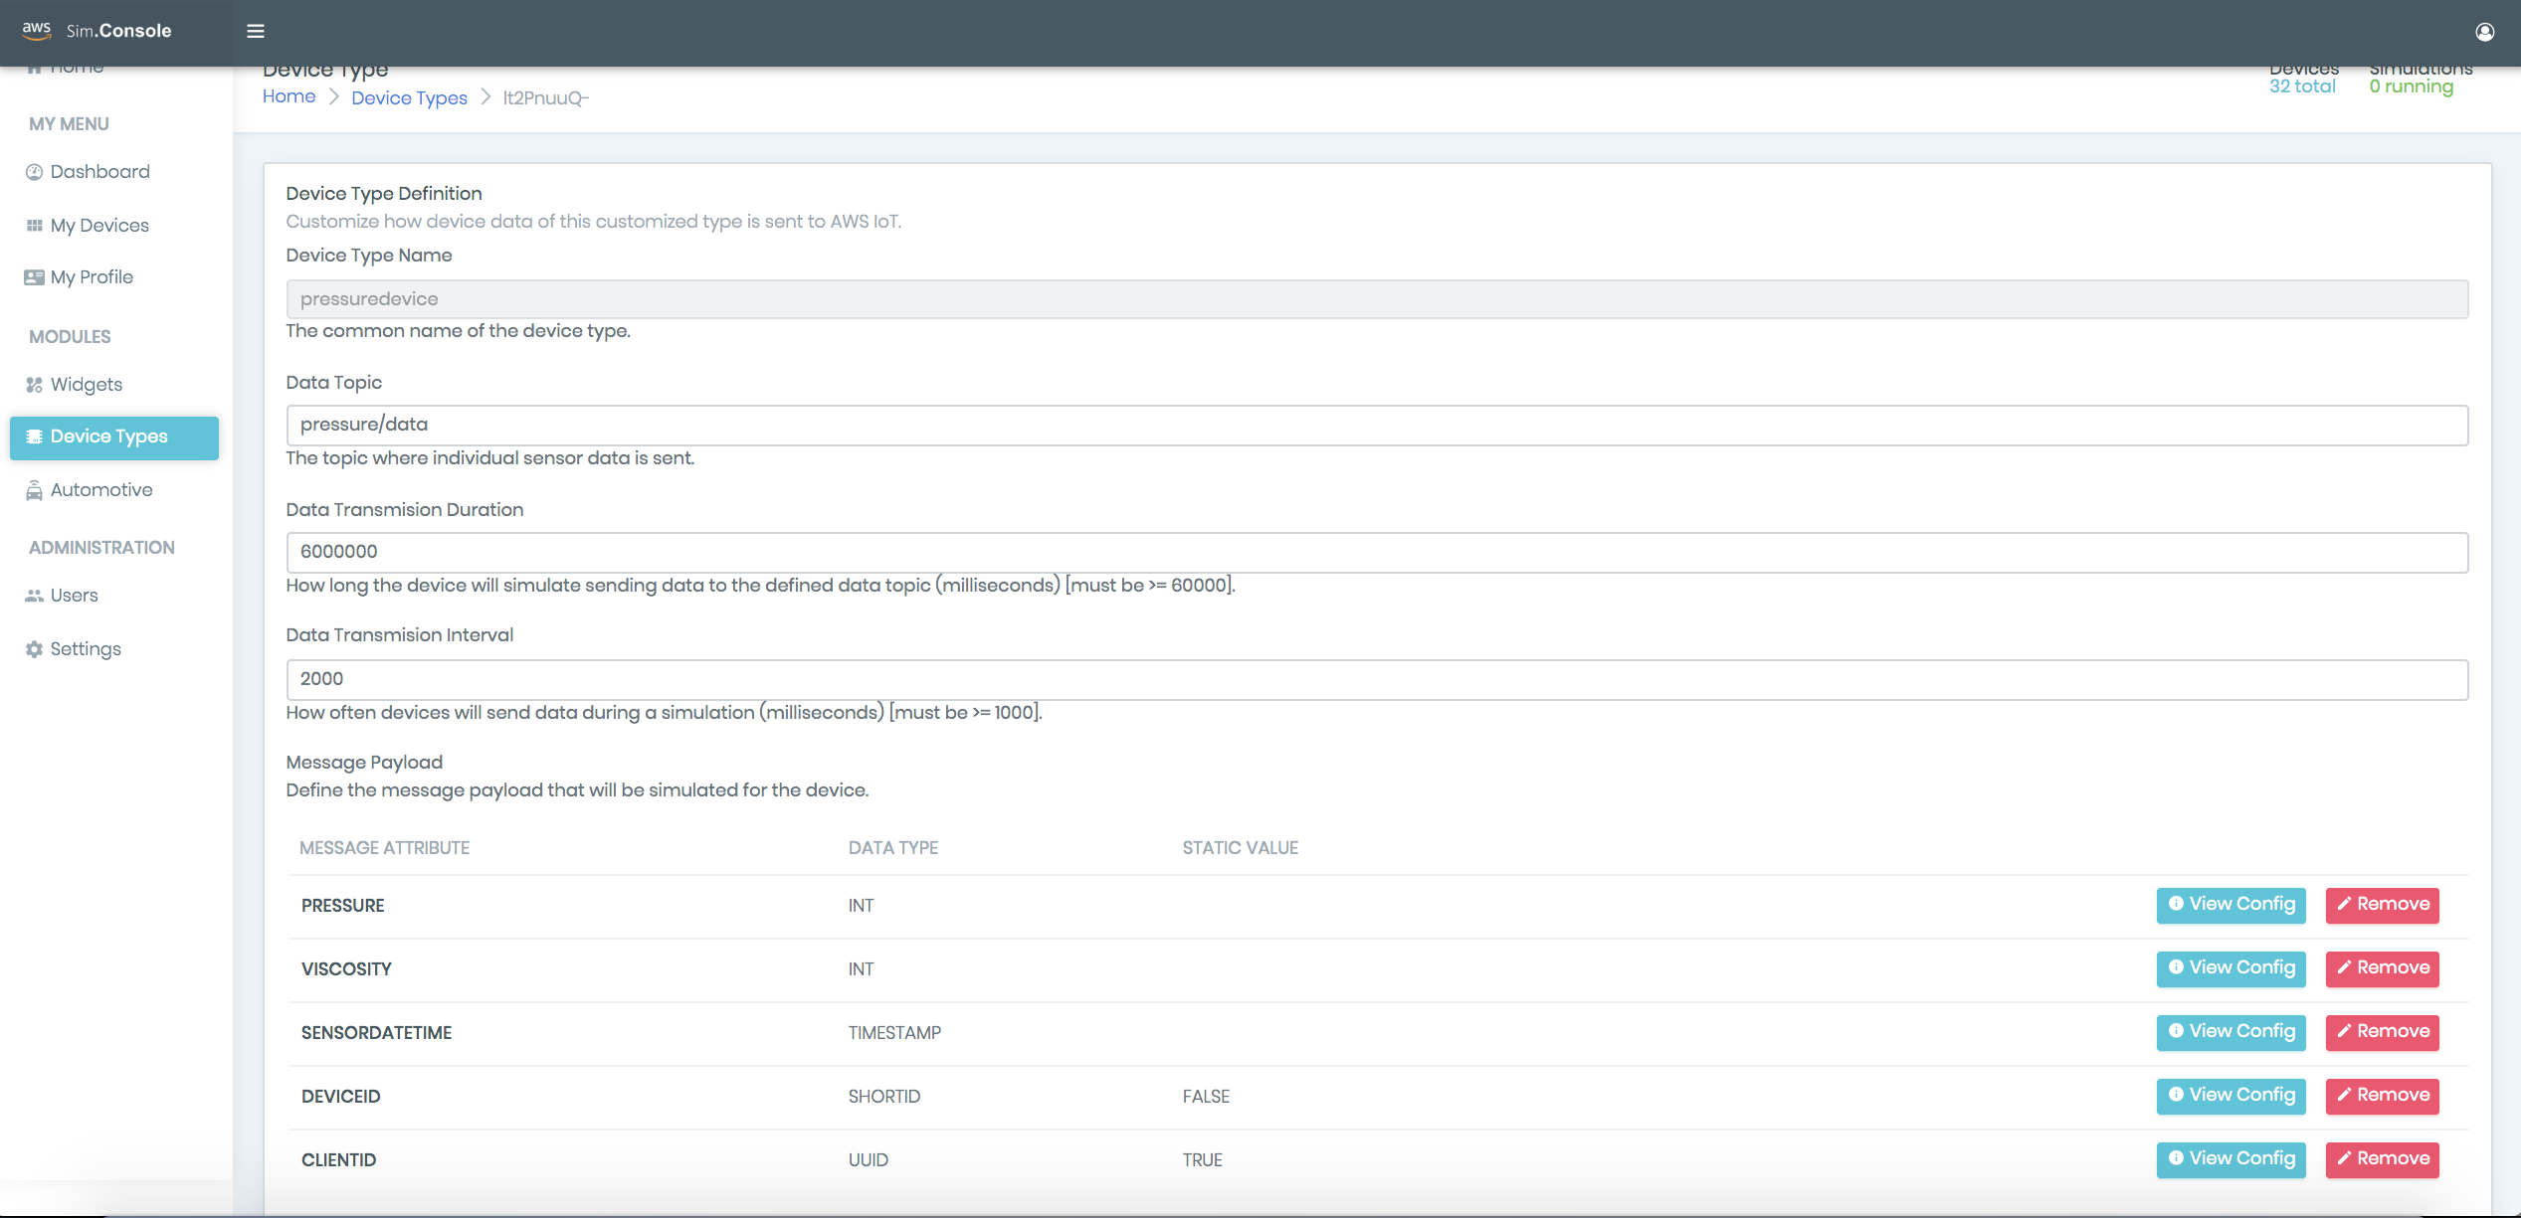2521x1218 pixels.
Task: View Config for PRESSURE attribute
Action: tap(2230, 905)
